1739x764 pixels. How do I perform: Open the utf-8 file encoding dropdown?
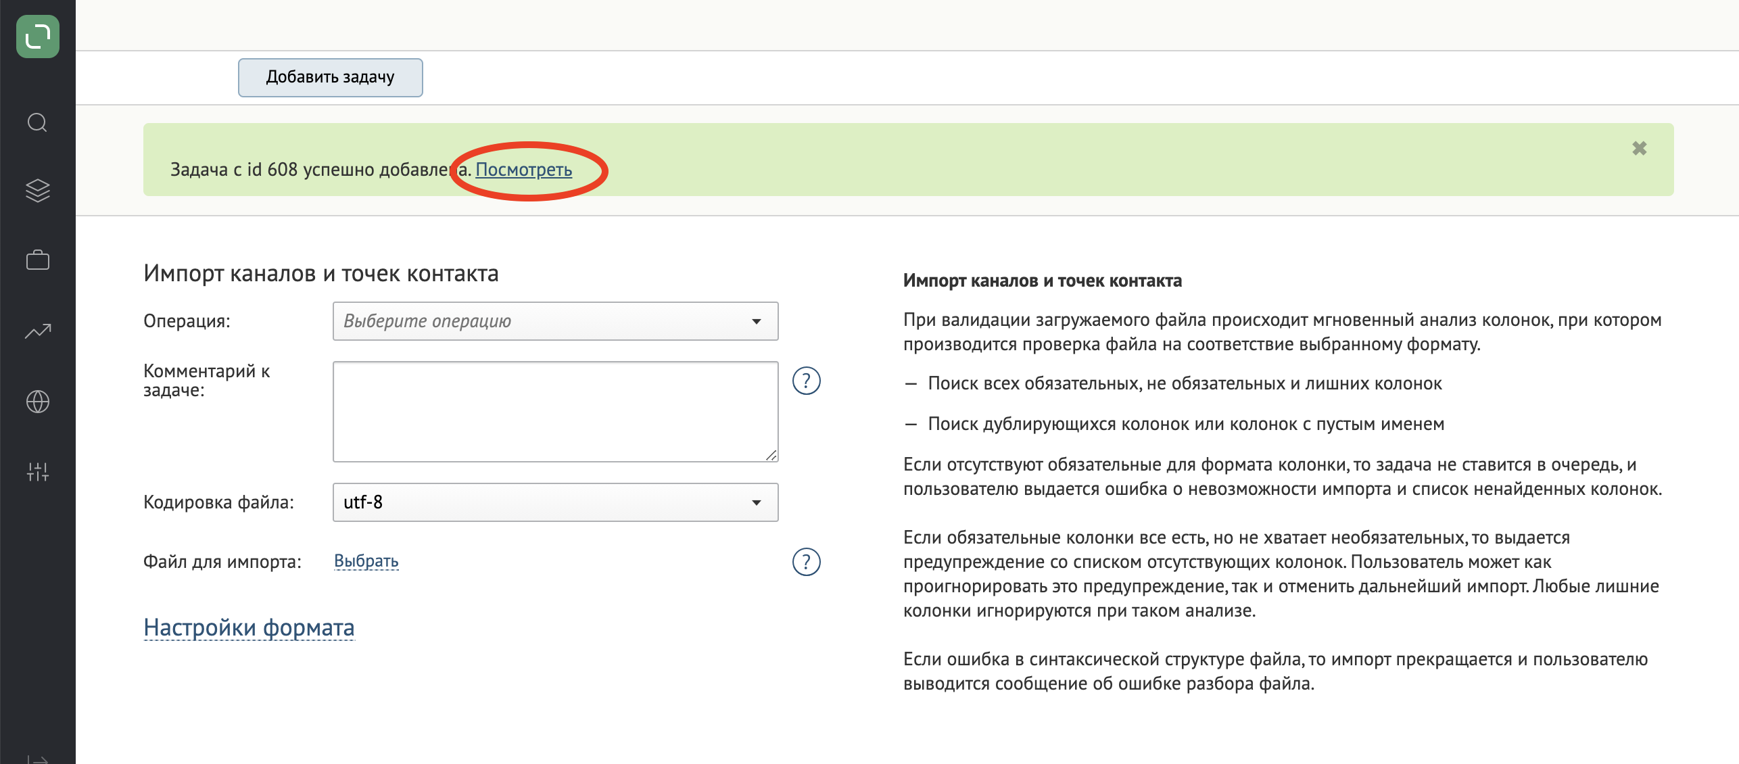(555, 502)
